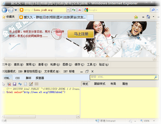Open the 查看(V) menu
Screen dimensions: 161x124
click(x=43, y=64)
